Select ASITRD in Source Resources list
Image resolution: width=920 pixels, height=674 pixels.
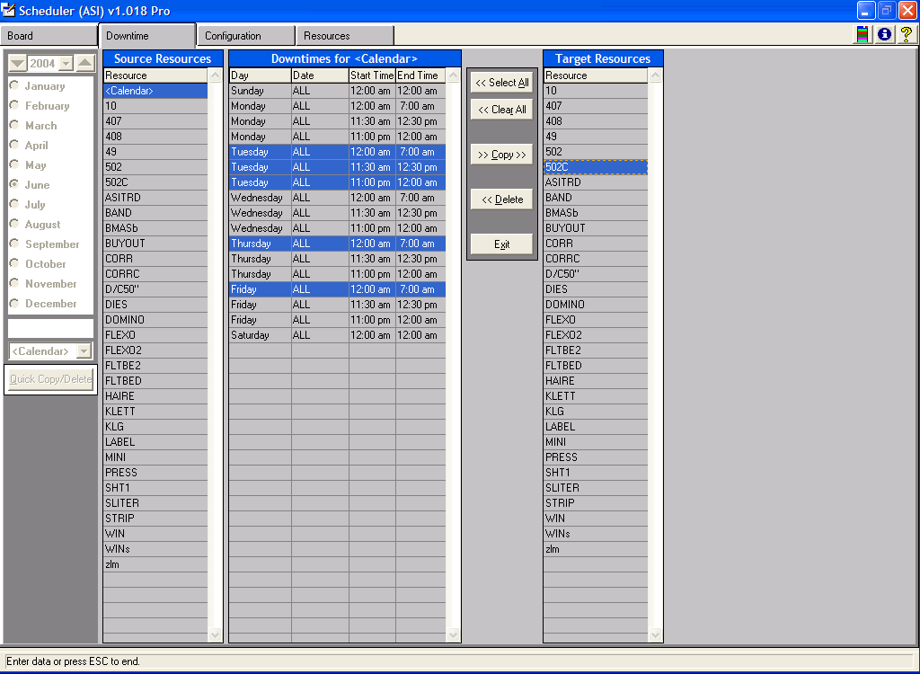tap(155, 198)
